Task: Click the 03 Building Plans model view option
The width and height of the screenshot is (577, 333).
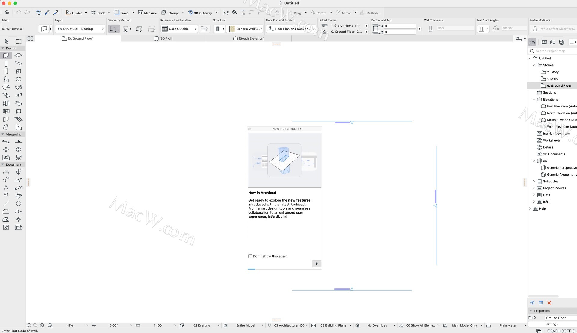Action: [x=333, y=325]
